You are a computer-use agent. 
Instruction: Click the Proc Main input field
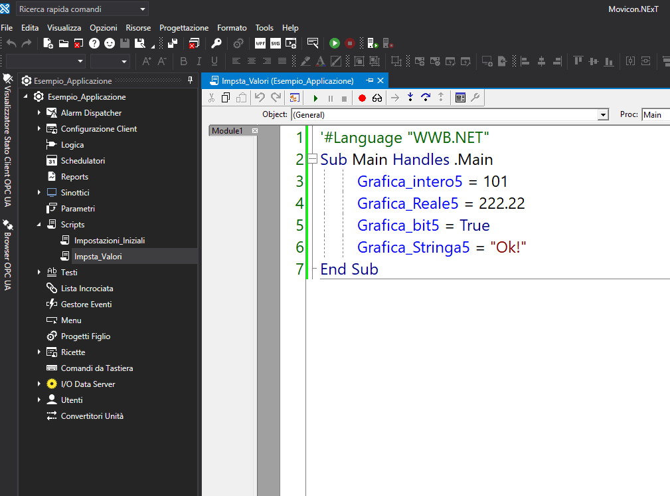pos(655,115)
